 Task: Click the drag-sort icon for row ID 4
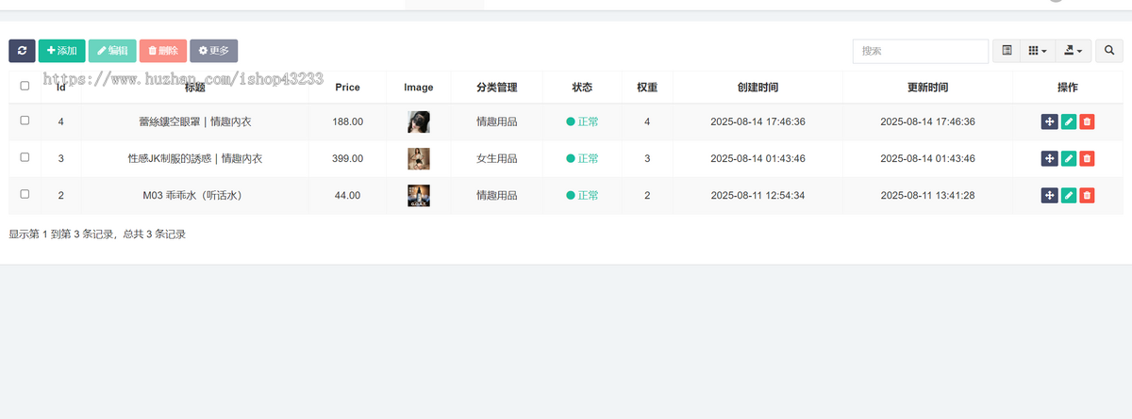pos(1049,121)
